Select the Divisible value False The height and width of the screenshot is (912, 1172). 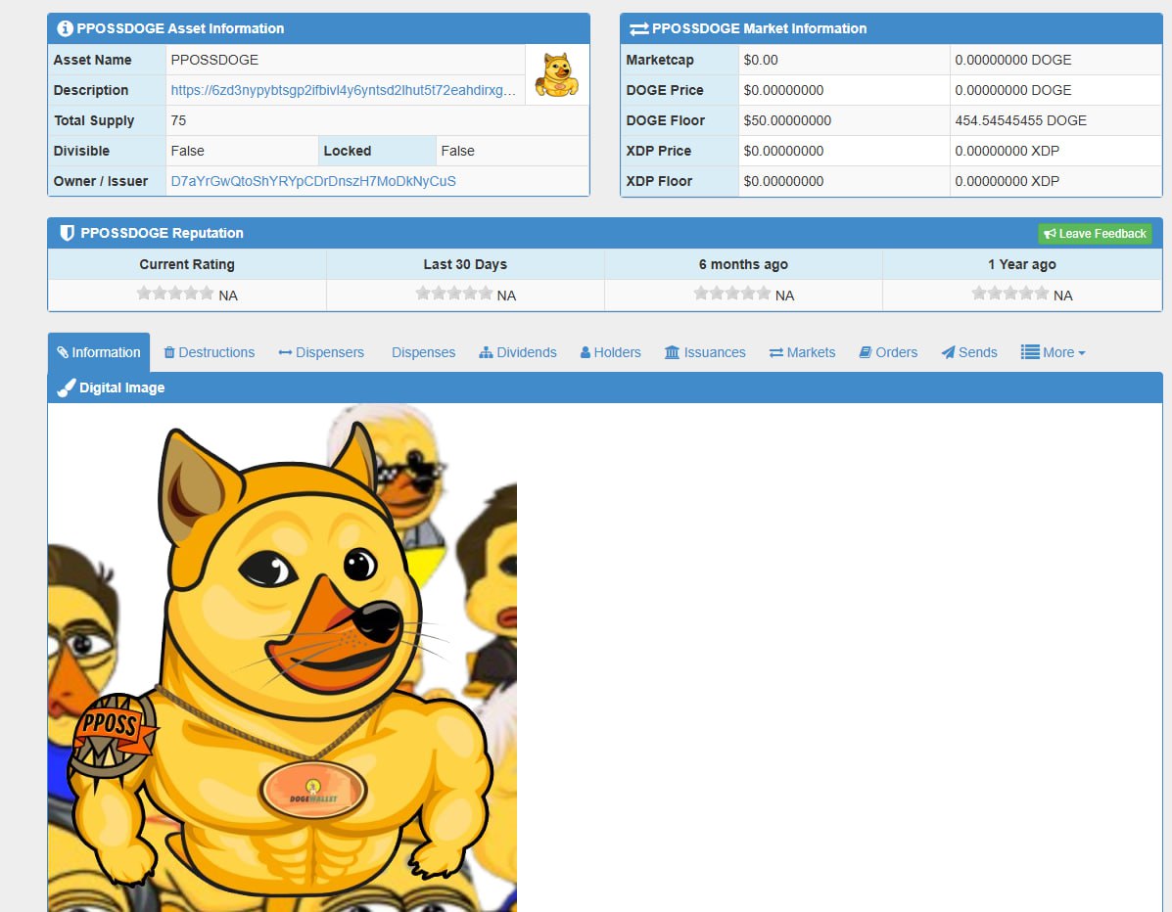pos(188,151)
